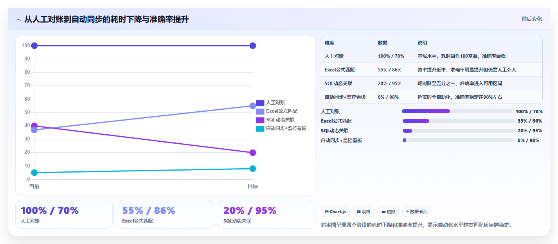
Task: Click the 人工对账 progress bar
Action: pyautogui.click(x=457, y=111)
